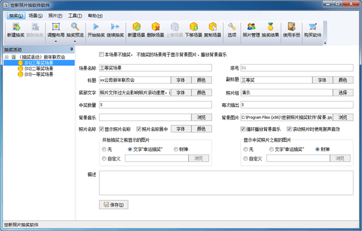Click the 颜色 button for 照片名称

coord(202,129)
